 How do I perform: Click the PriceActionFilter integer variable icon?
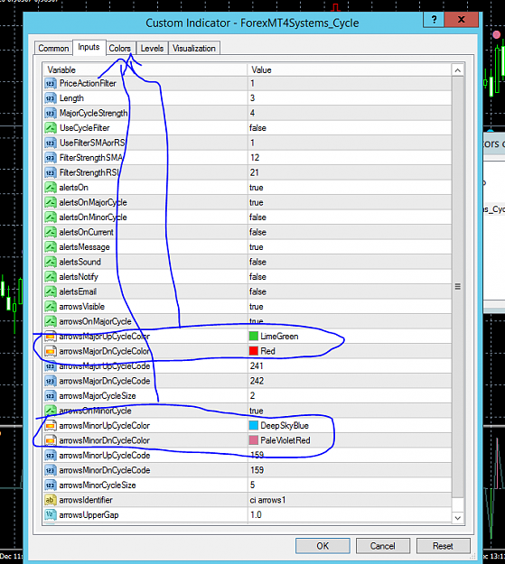point(51,83)
